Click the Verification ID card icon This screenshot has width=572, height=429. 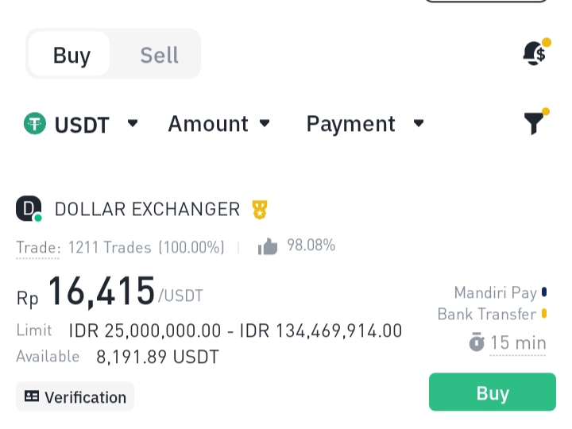coord(32,396)
